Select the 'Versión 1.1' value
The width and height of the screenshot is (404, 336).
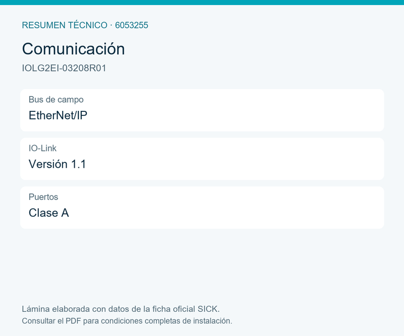point(57,164)
